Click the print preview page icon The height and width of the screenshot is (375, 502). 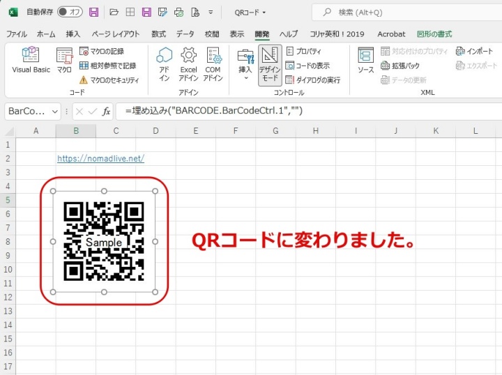click(x=195, y=12)
